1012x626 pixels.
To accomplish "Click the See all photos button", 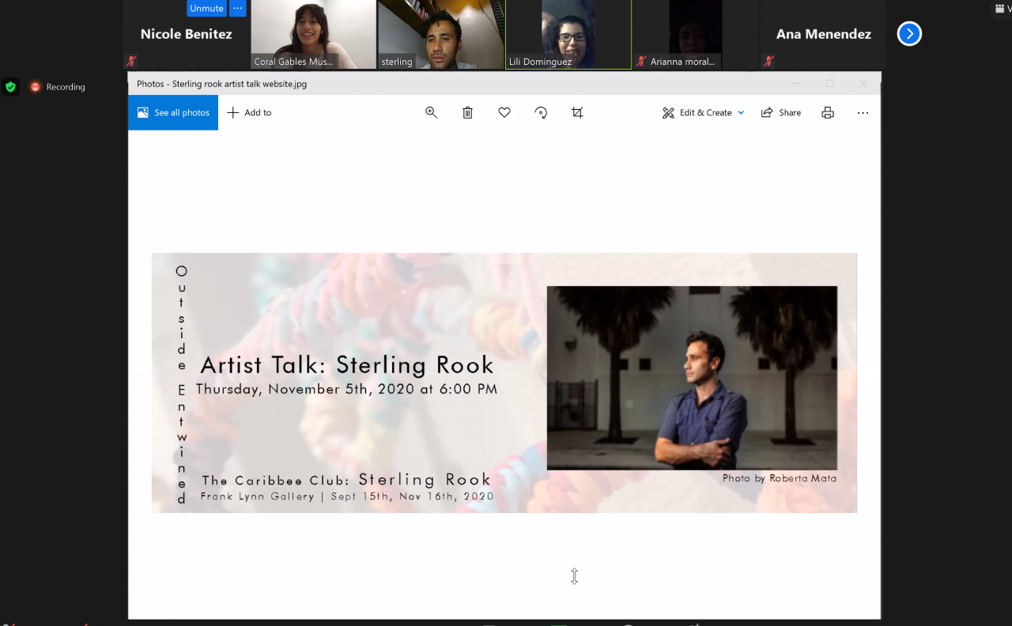I will point(173,112).
